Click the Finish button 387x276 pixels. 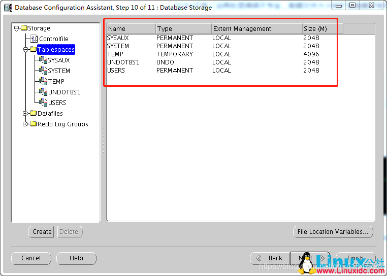pyautogui.click(x=356, y=258)
